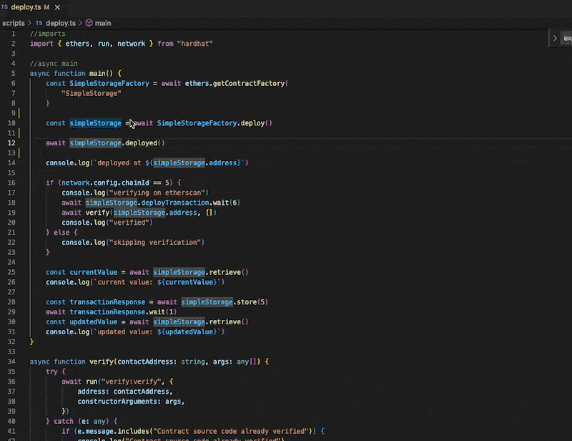Click the try keyword on line 35

[x=51, y=372]
